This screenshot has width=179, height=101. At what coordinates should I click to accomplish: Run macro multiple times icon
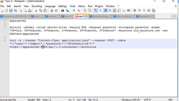149,11
